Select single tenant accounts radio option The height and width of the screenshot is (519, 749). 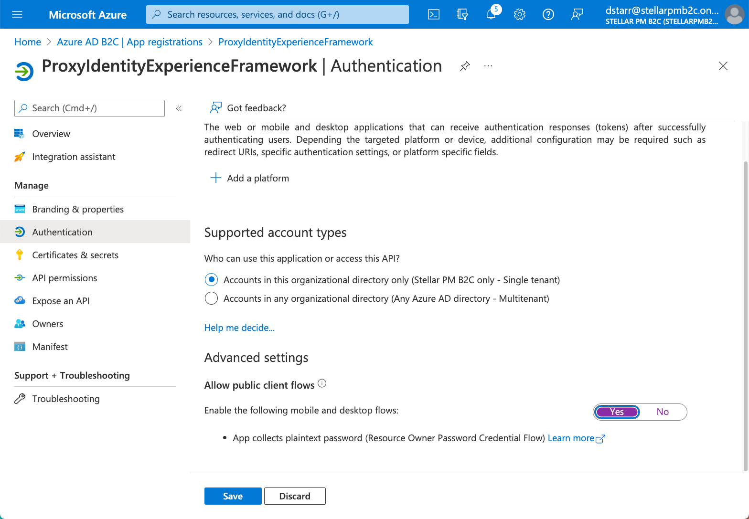click(x=211, y=280)
